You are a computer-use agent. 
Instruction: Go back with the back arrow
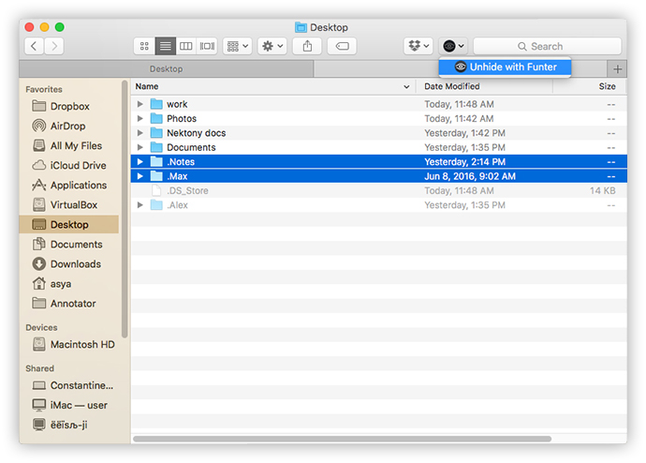click(x=35, y=46)
